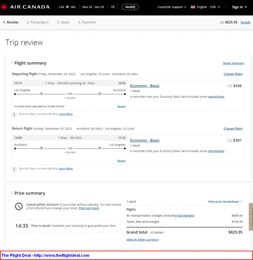Click Learn More under return flight

point(66,168)
